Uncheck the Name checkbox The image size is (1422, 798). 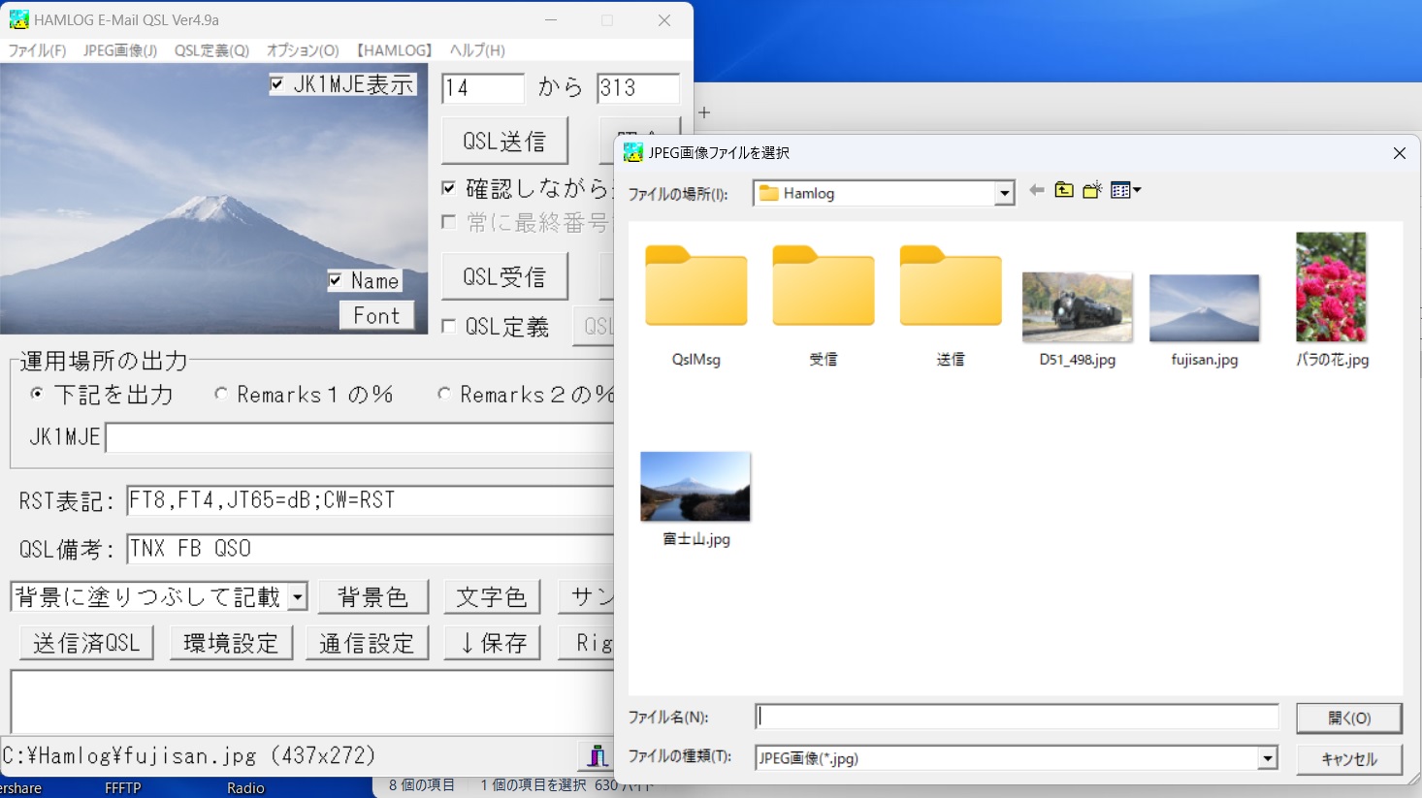click(x=336, y=280)
